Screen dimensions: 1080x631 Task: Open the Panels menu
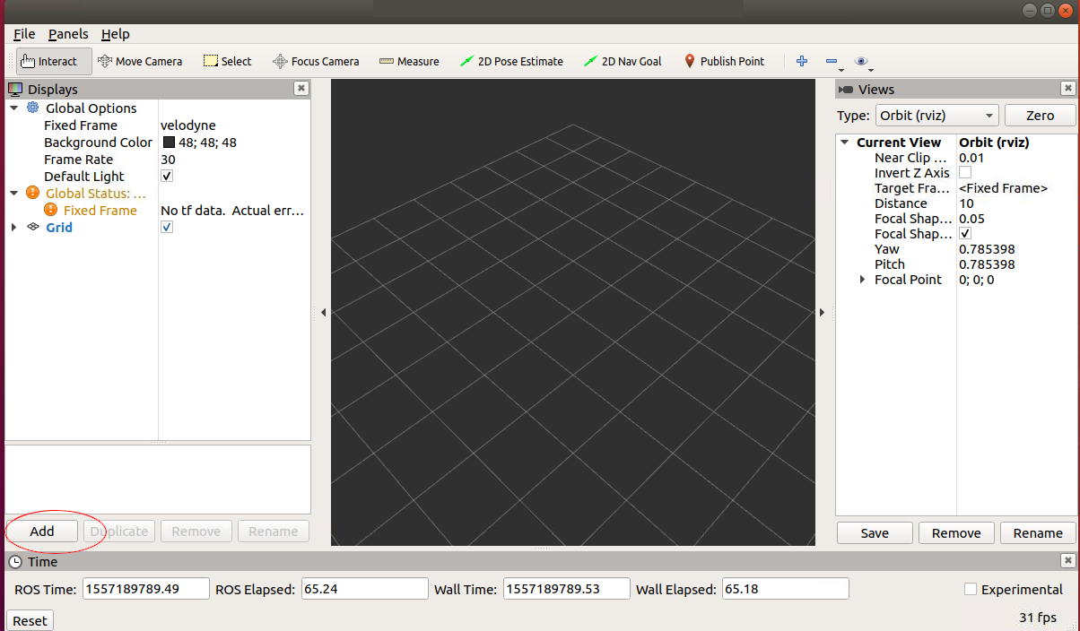click(x=68, y=33)
